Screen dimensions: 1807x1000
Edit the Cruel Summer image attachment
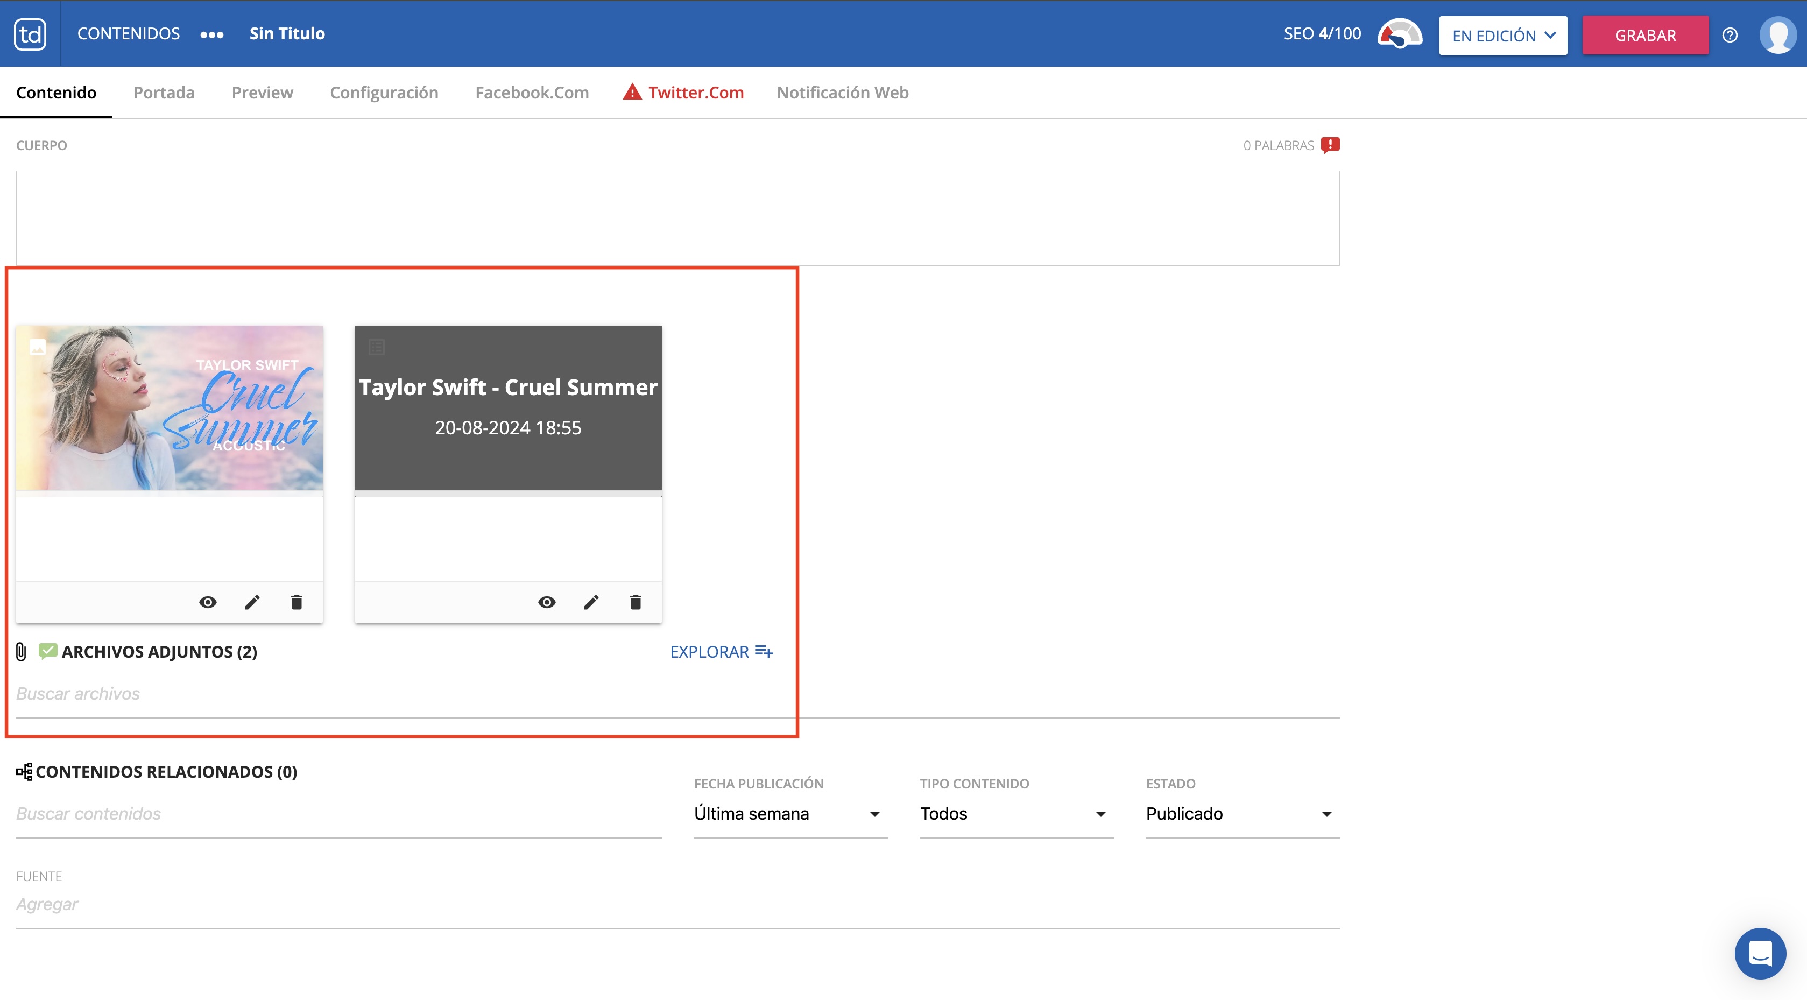(x=252, y=602)
